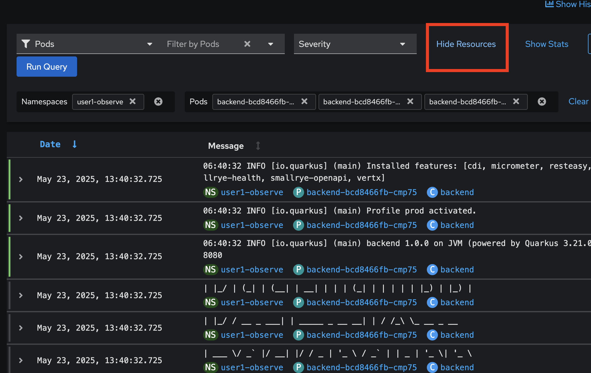The height and width of the screenshot is (373, 591).
Task: Clear the Filter by Pods input with X
Action: click(x=247, y=44)
